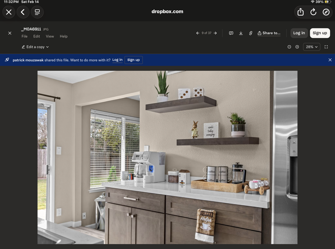335x249 pixels.
Task: Open the comments panel icon
Action: tap(231, 33)
